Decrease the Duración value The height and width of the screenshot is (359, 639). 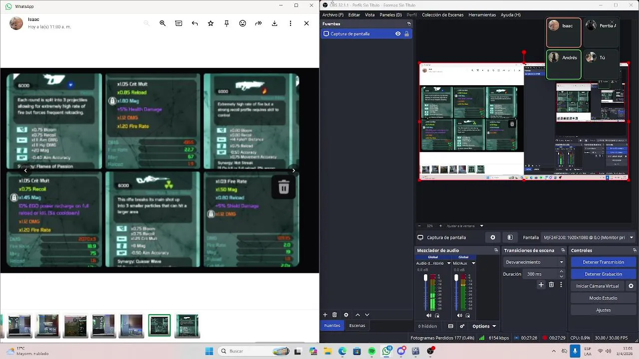click(562, 276)
